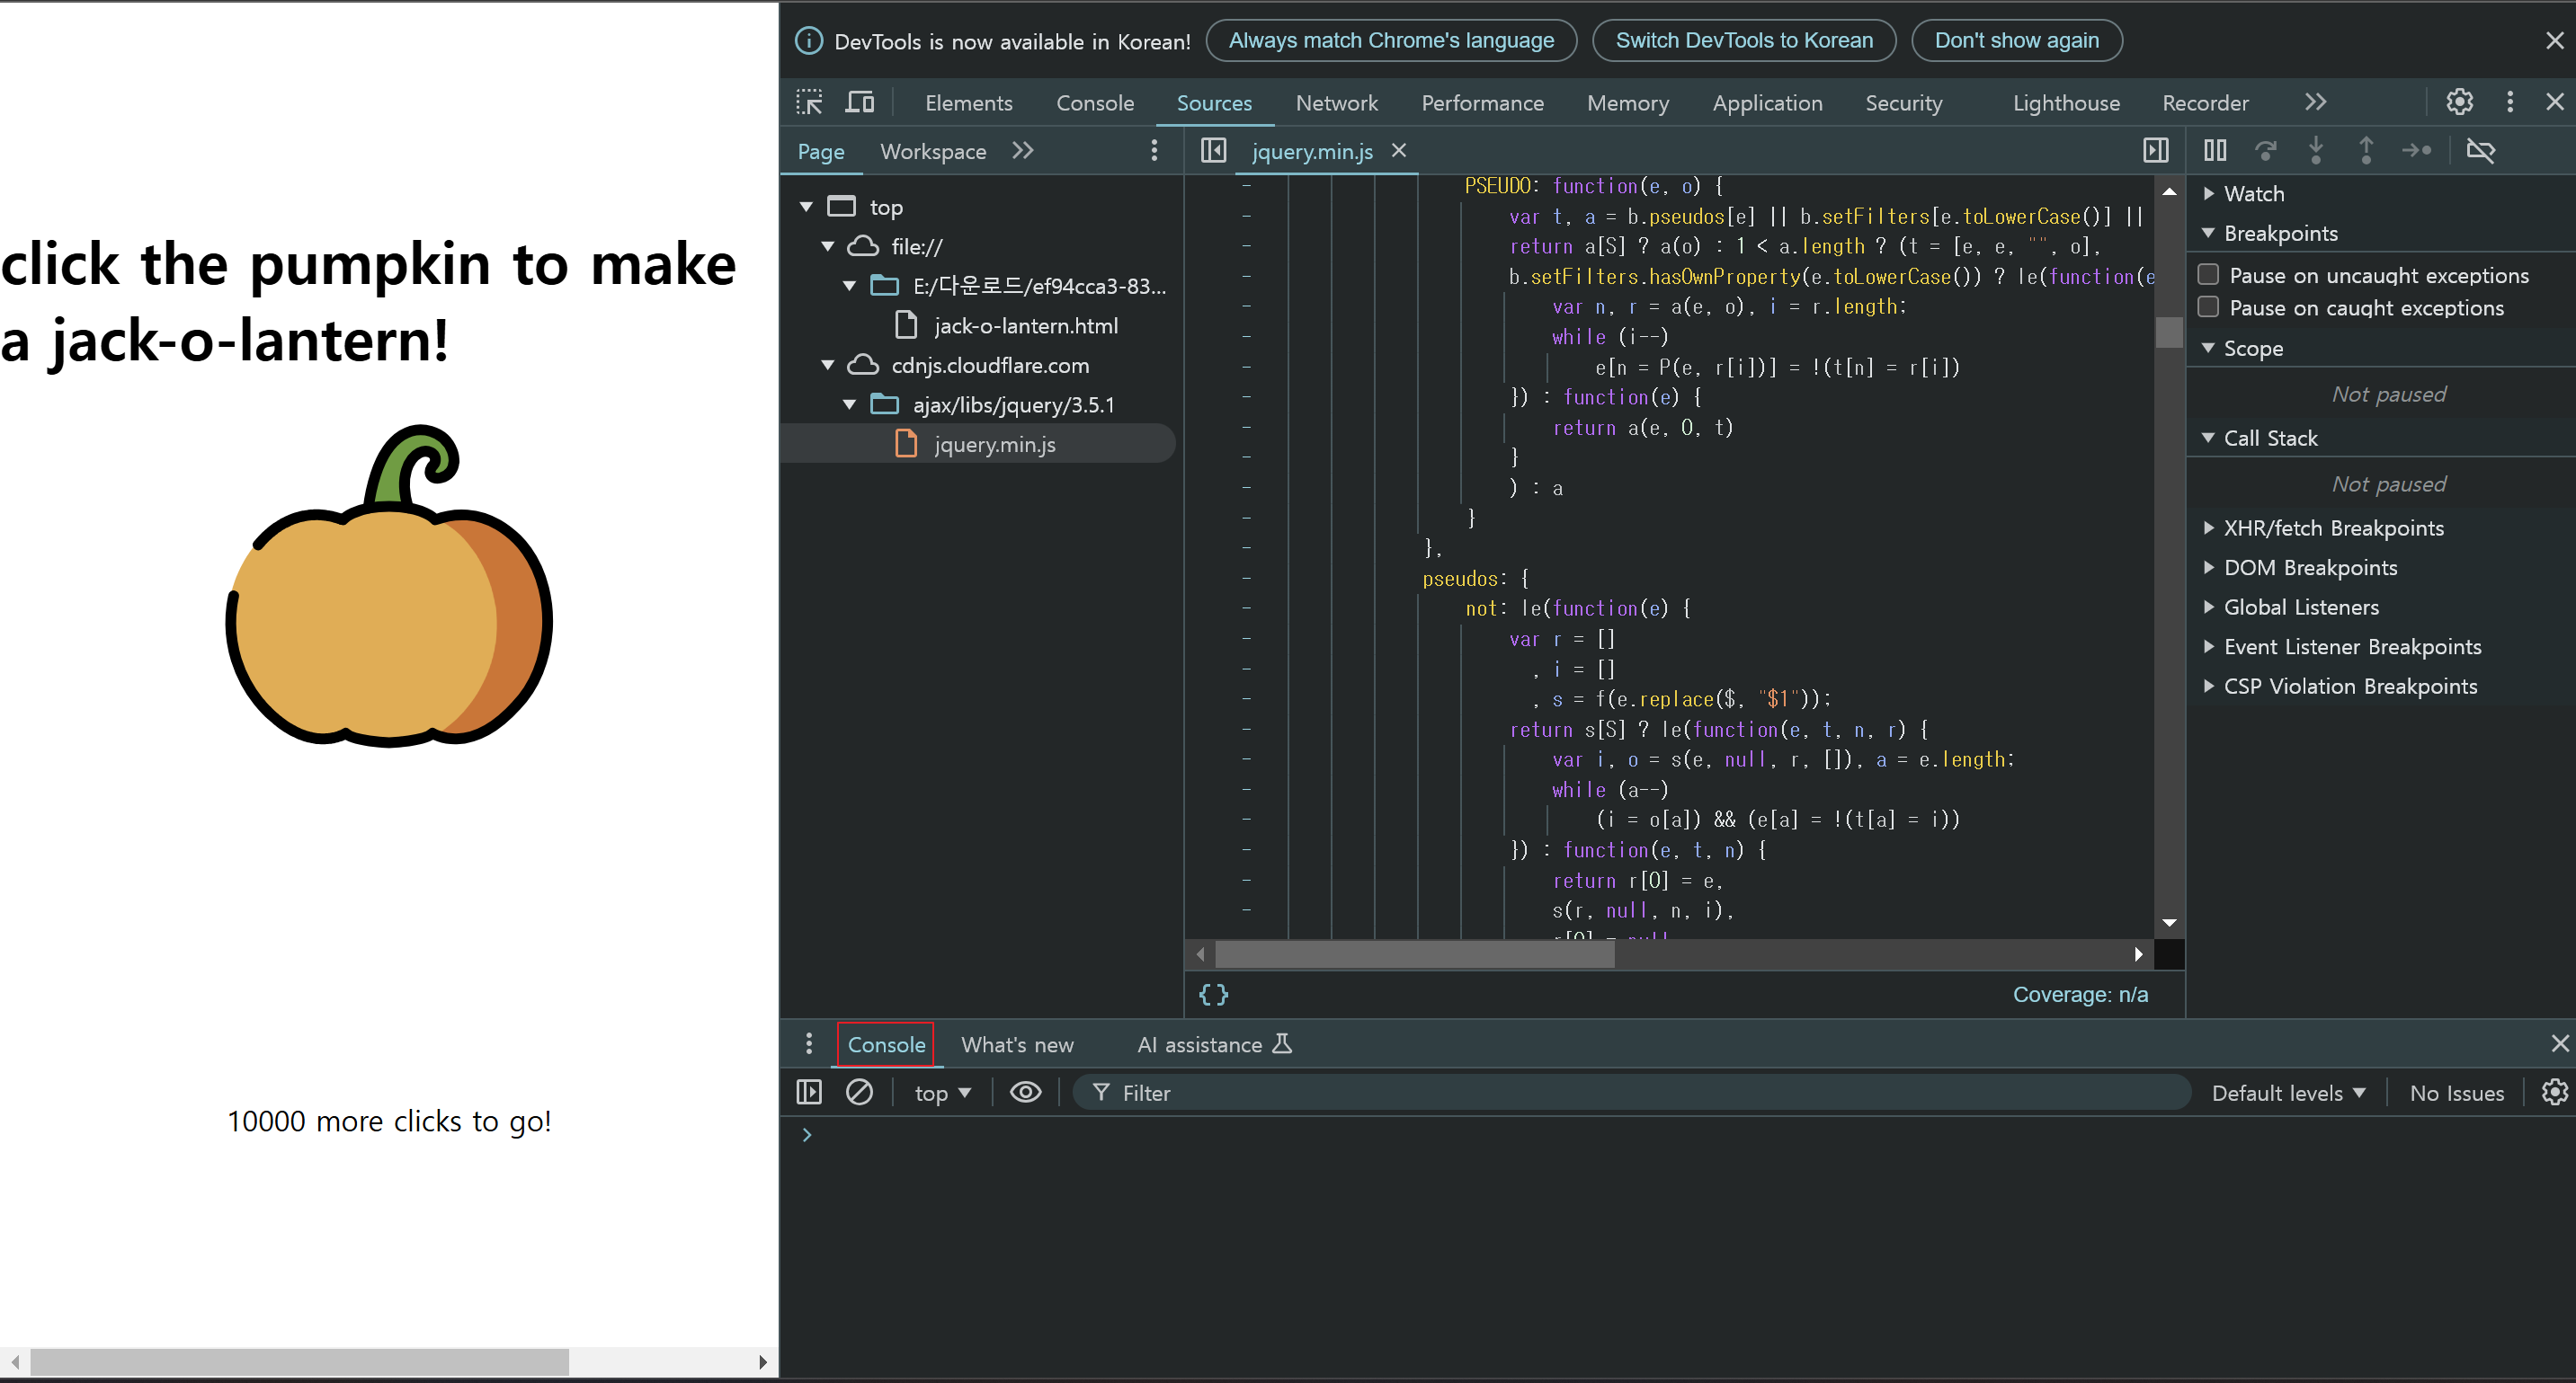Click the Don't show again button

click(2015, 41)
